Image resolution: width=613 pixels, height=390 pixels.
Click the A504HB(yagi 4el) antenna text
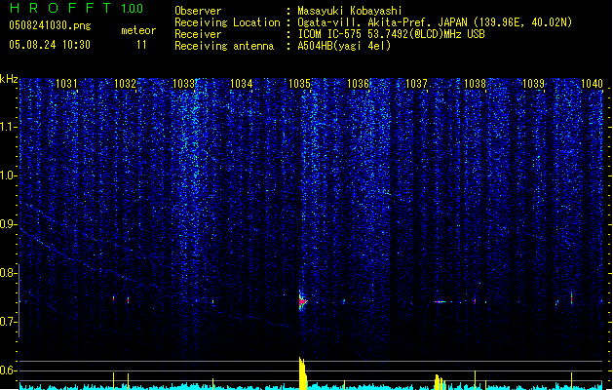pyautogui.click(x=344, y=46)
